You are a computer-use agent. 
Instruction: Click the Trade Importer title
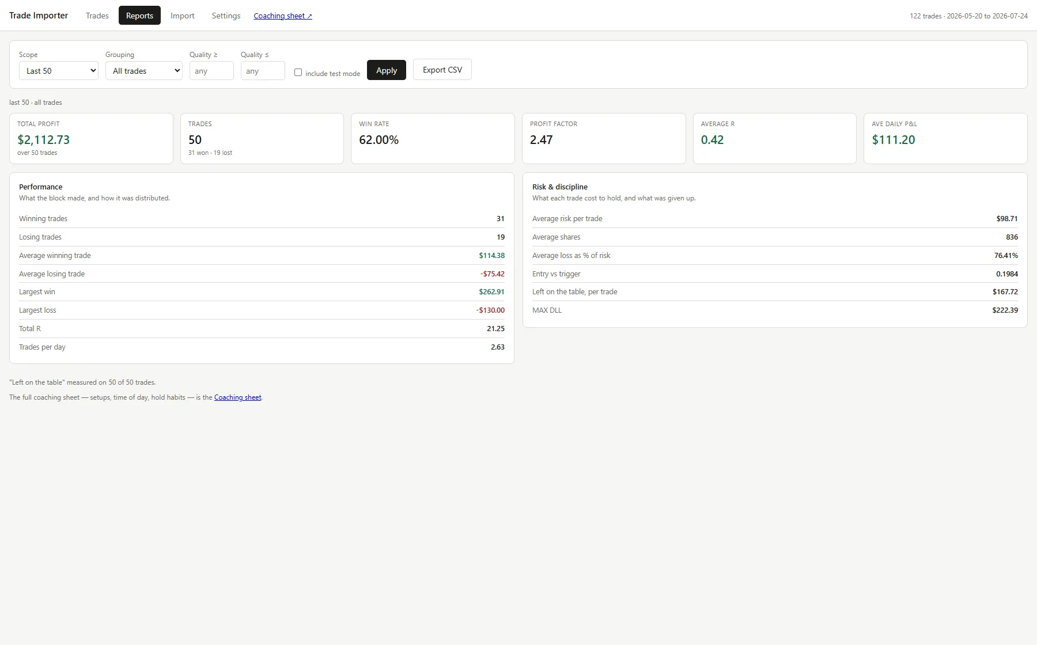coord(39,16)
